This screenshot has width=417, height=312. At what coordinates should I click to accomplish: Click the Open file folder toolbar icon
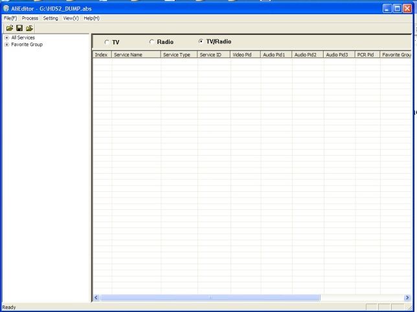(x=10, y=28)
